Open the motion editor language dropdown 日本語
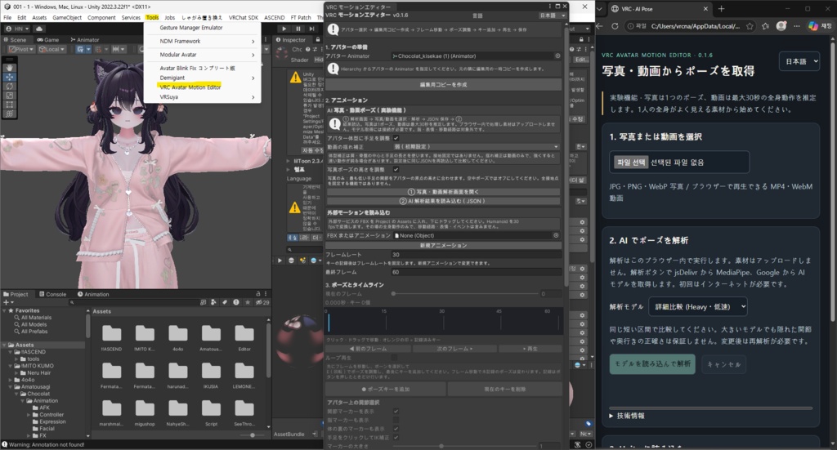 coord(552,16)
